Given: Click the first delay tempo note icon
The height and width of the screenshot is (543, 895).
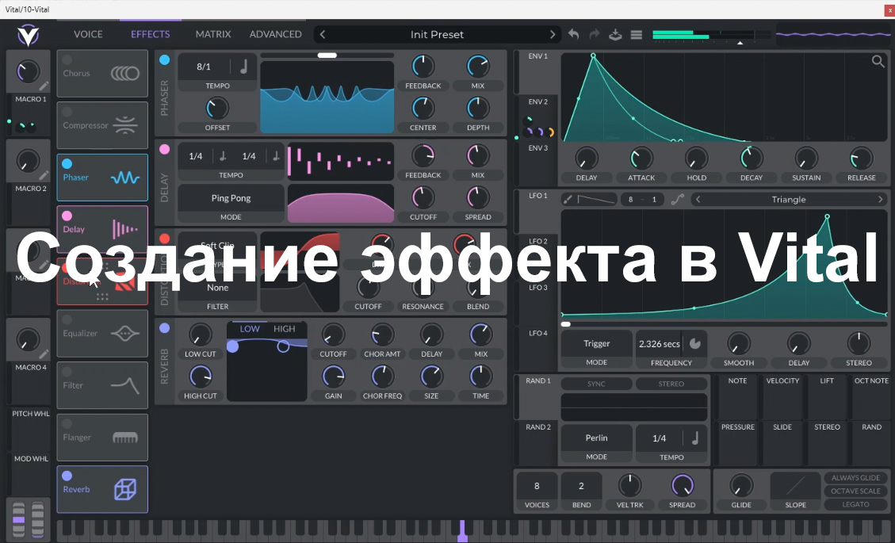Looking at the screenshot, I should pos(223,156).
